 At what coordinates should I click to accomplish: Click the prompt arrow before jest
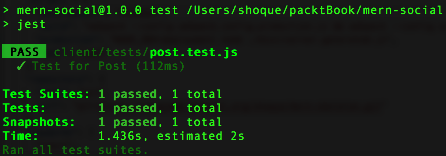pos(6,25)
